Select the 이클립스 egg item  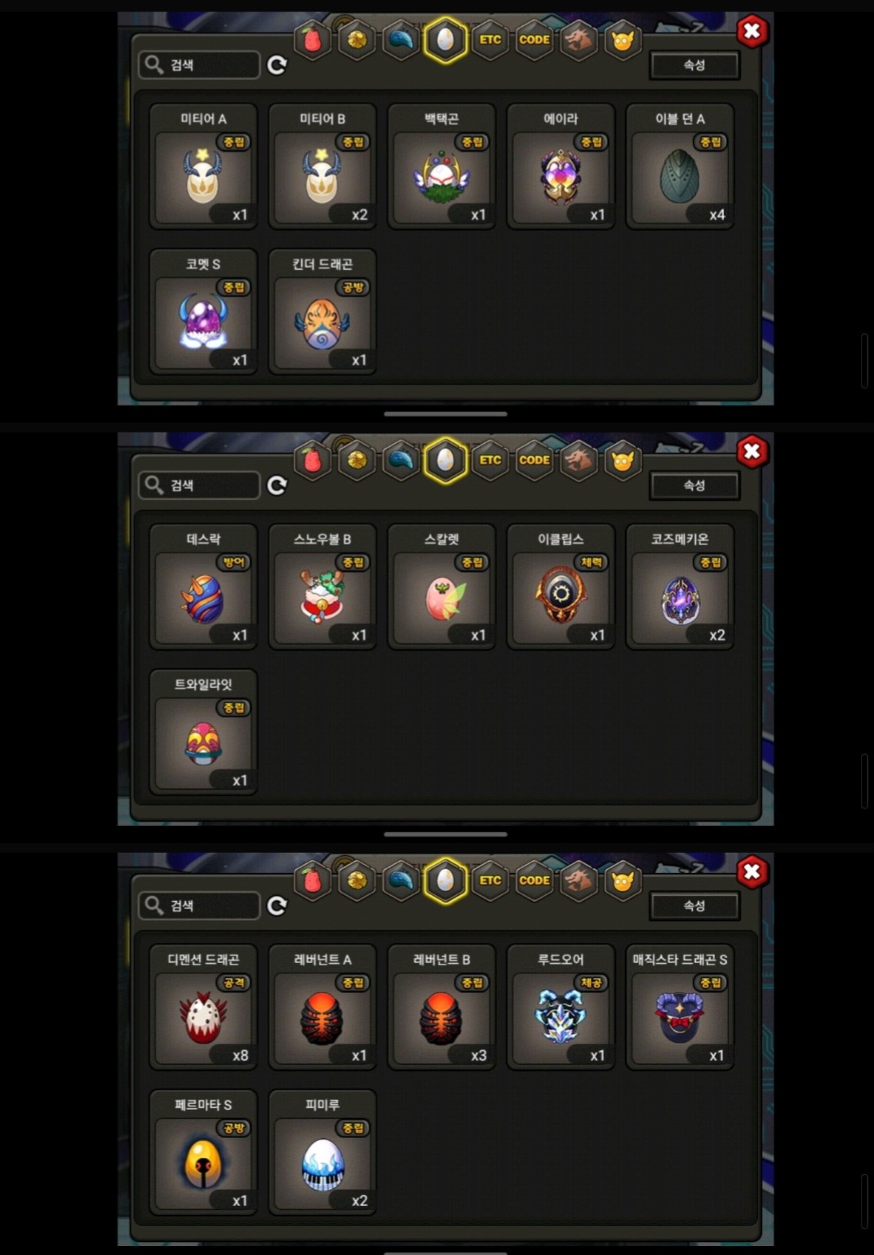tap(561, 587)
